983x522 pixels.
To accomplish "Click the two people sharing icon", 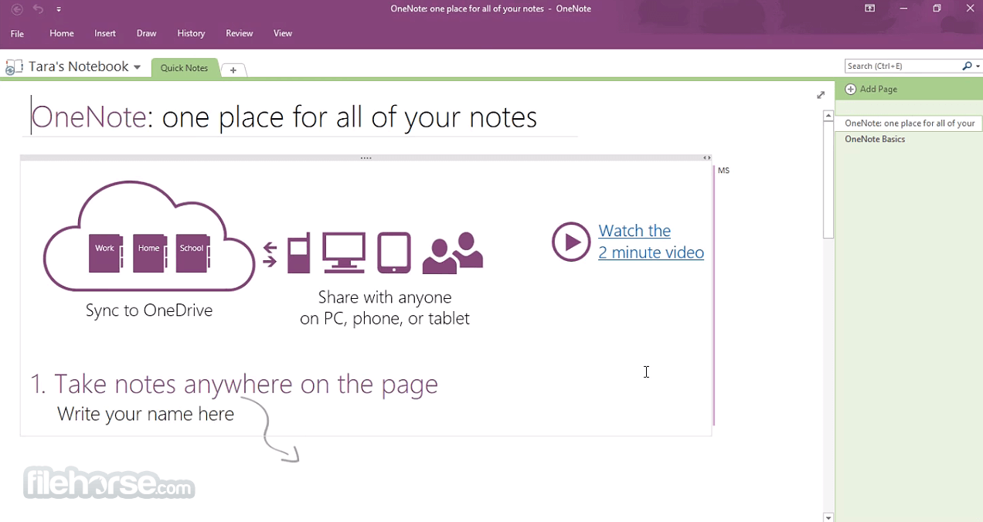I will pos(453,253).
